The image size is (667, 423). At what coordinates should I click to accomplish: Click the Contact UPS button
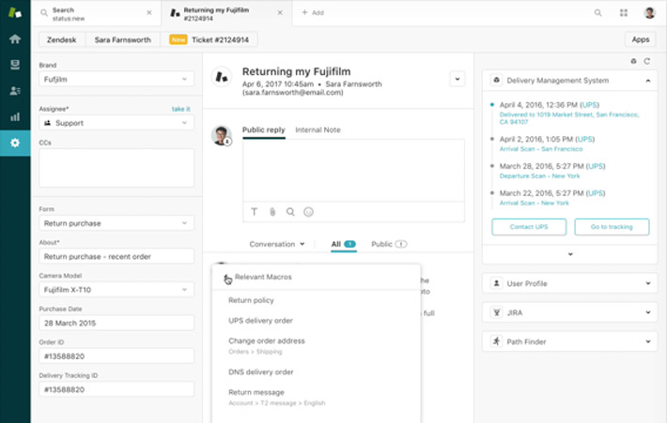click(x=529, y=227)
